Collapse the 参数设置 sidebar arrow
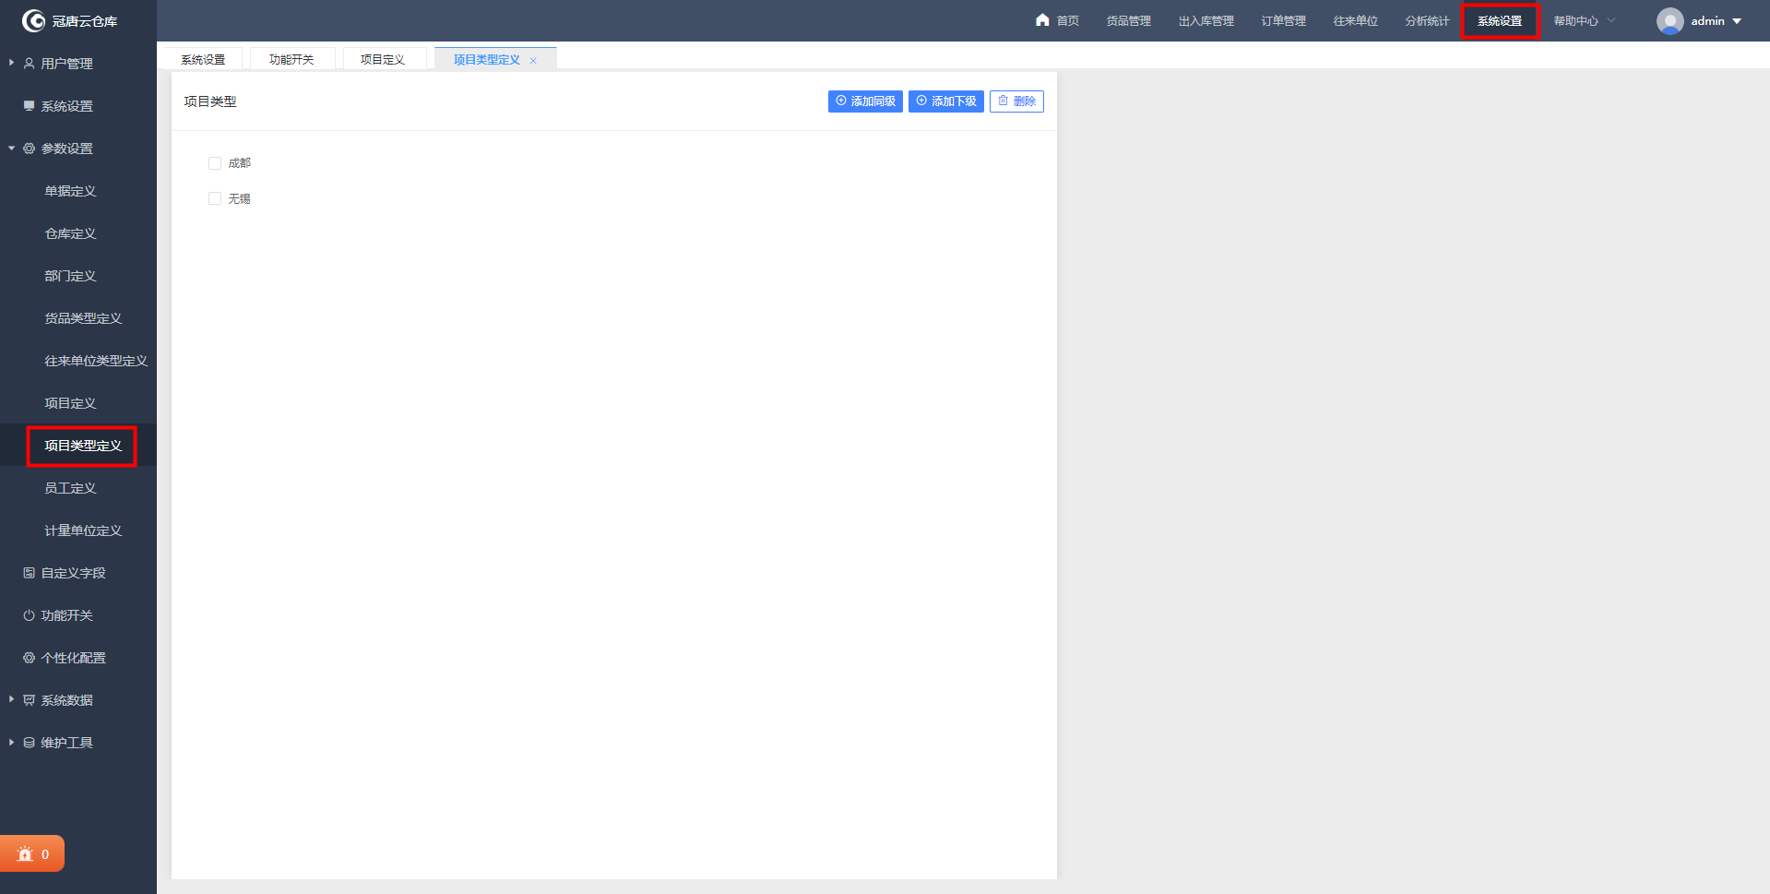Screen dimensions: 1770x894 [x=11, y=148]
